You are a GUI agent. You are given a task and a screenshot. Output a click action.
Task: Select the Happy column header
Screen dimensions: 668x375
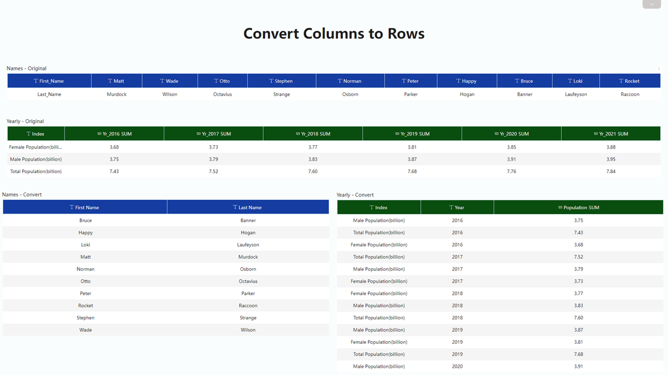click(x=467, y=81)
